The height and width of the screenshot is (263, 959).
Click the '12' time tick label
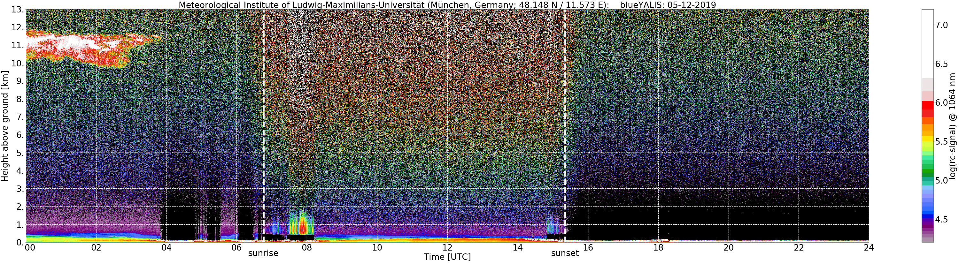[x=447, y=247]
